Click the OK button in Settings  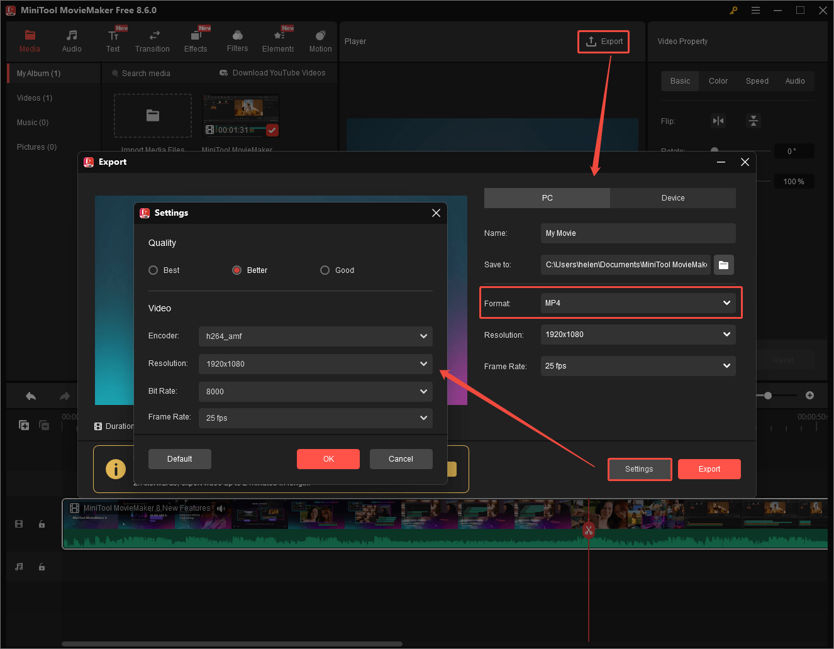[x=328, y=459]
